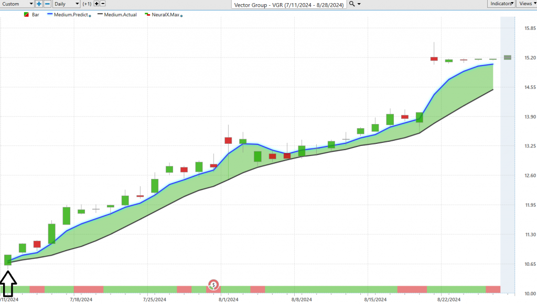This screenshot has height=304, width=537.
Task: Click the Bar legend icon
Action: click(x=26, y=15)
